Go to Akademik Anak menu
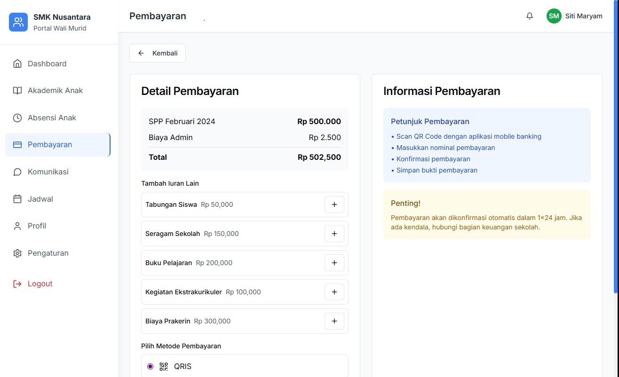The image size is (619, 377). pos(55,90)
